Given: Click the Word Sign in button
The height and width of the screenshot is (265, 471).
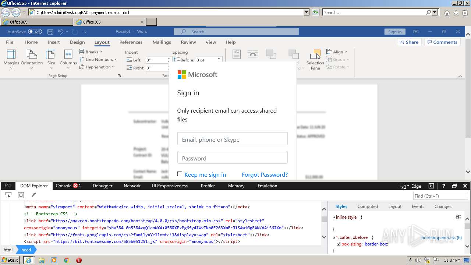Looking at the screenshot, I should (395, 32).
